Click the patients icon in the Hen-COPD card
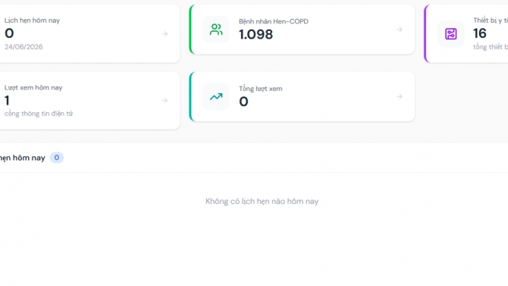Viewport: 508px width, 286px height. (x=216, y=30)
